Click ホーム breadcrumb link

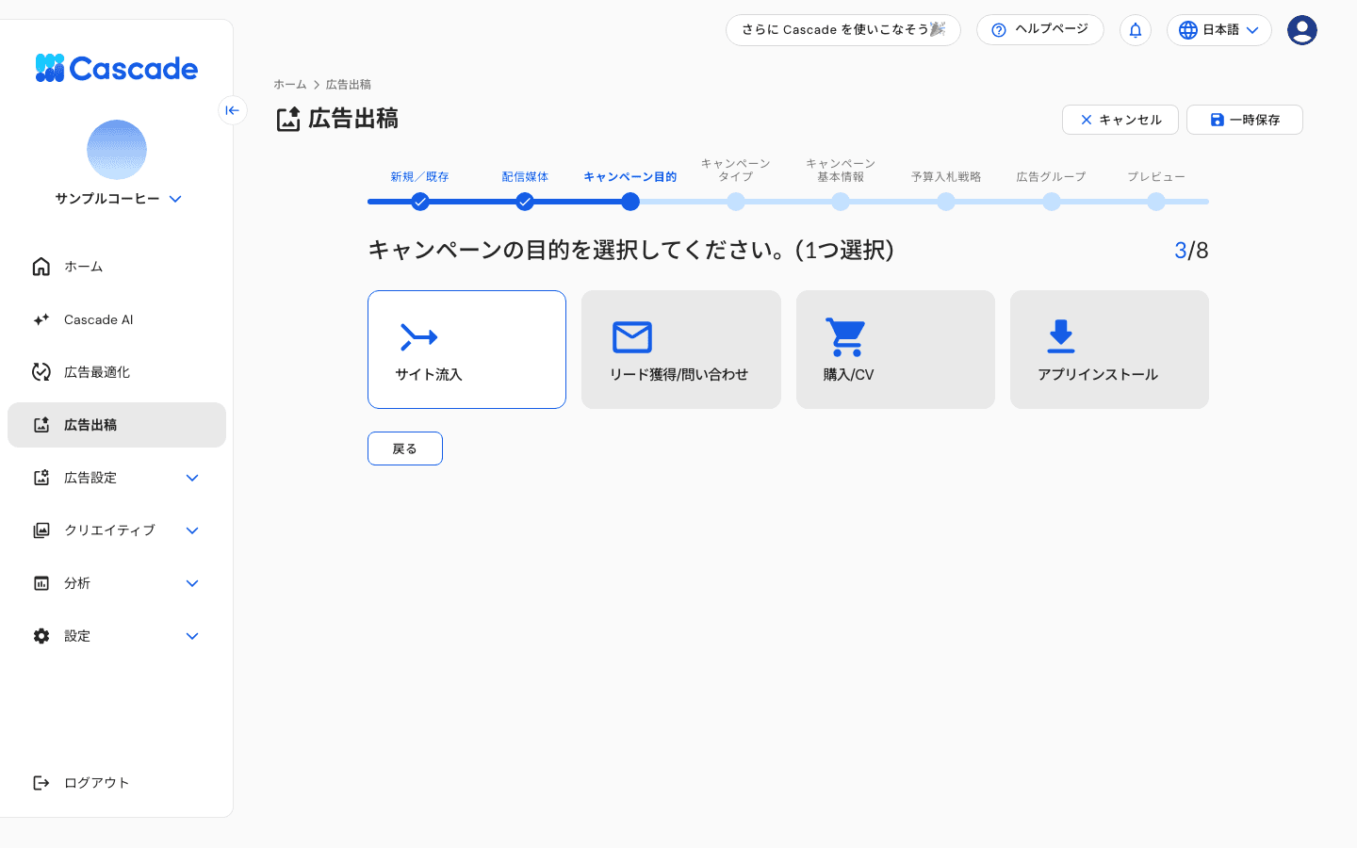(x=290, y=85)
